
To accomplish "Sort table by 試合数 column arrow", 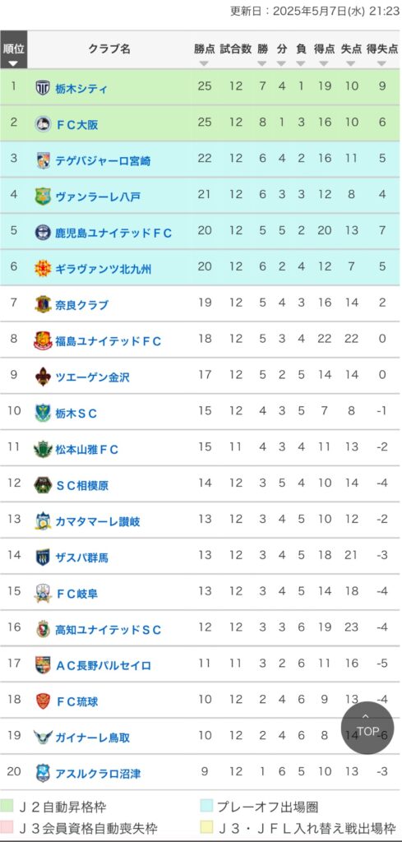I will click(x=235, y=63).
